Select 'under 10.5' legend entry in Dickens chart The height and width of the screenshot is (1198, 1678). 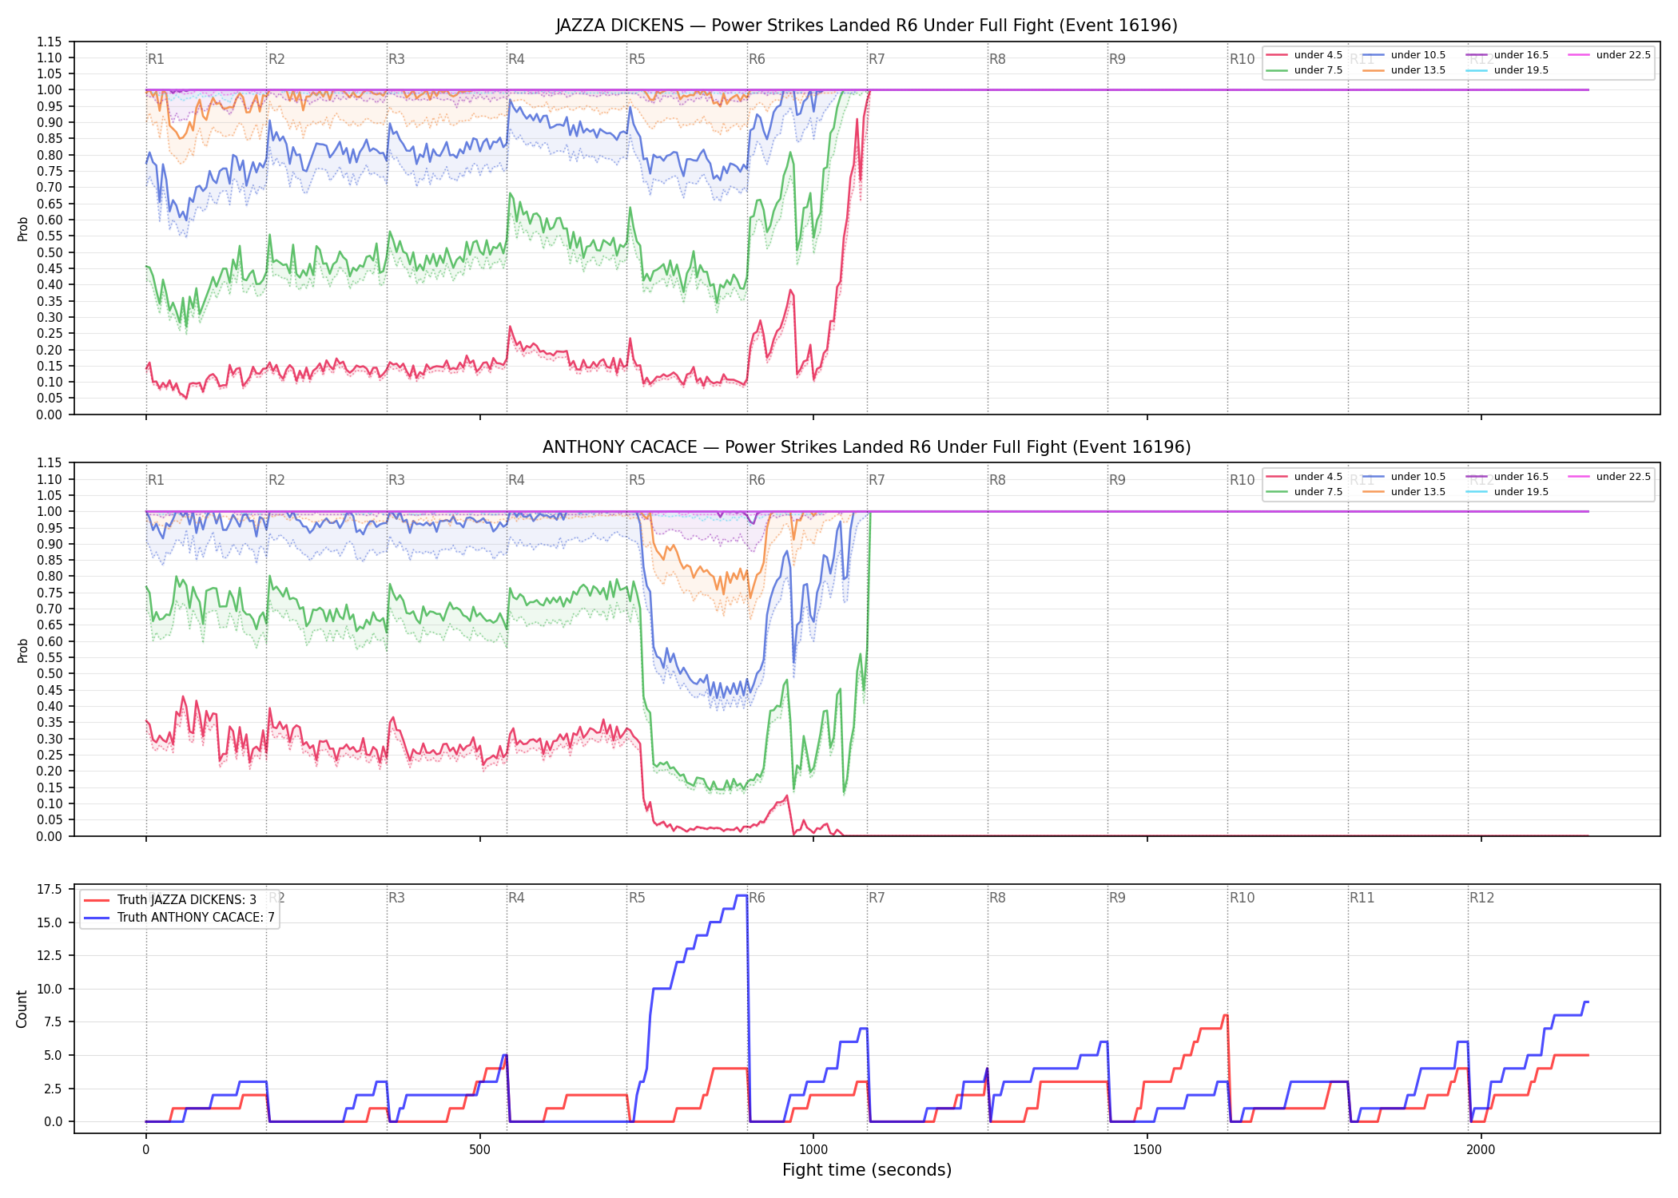pos(1404,55)
